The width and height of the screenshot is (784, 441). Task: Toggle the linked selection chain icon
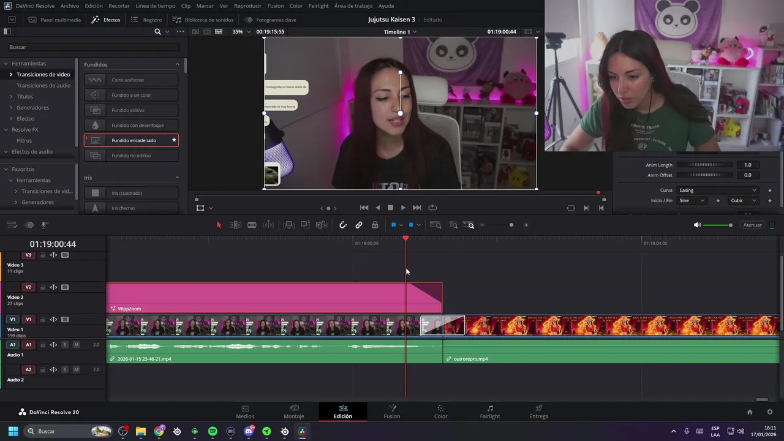click(x=359, y=225)
